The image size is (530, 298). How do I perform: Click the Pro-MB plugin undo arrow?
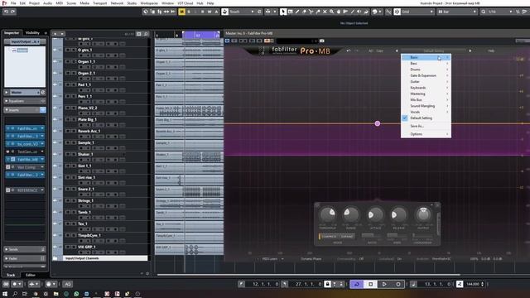[349, 50]
